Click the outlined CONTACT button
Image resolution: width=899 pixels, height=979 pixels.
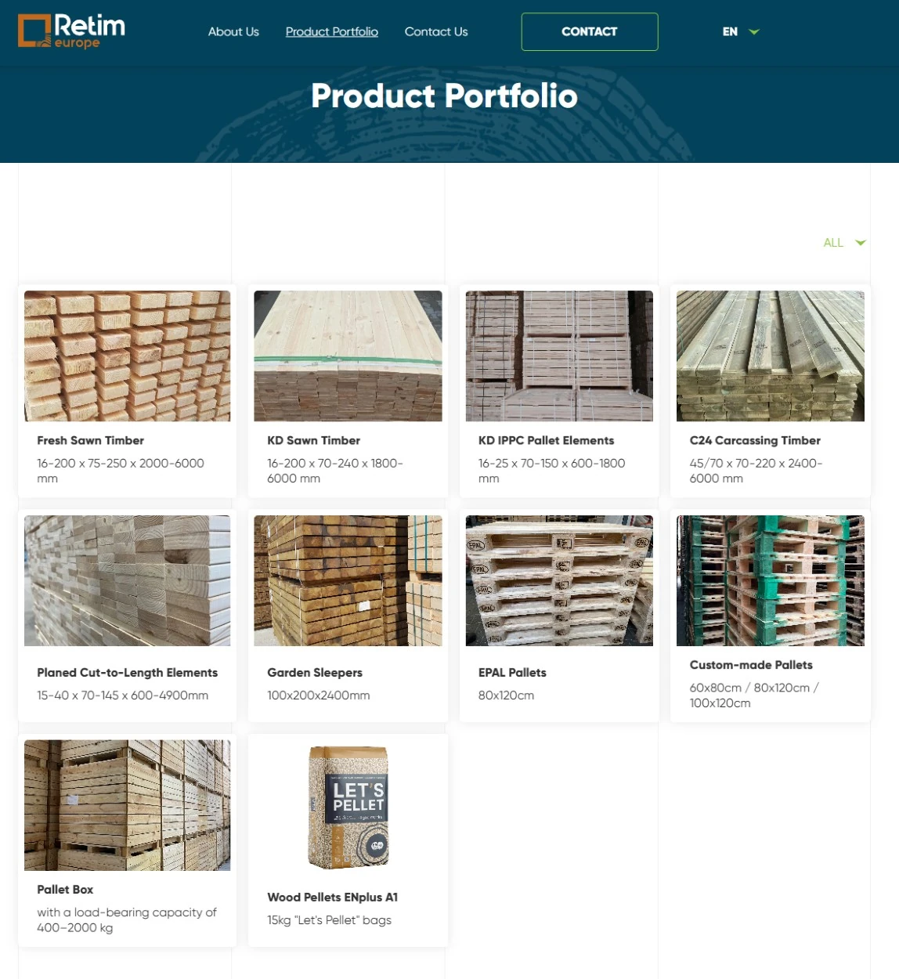590,31
